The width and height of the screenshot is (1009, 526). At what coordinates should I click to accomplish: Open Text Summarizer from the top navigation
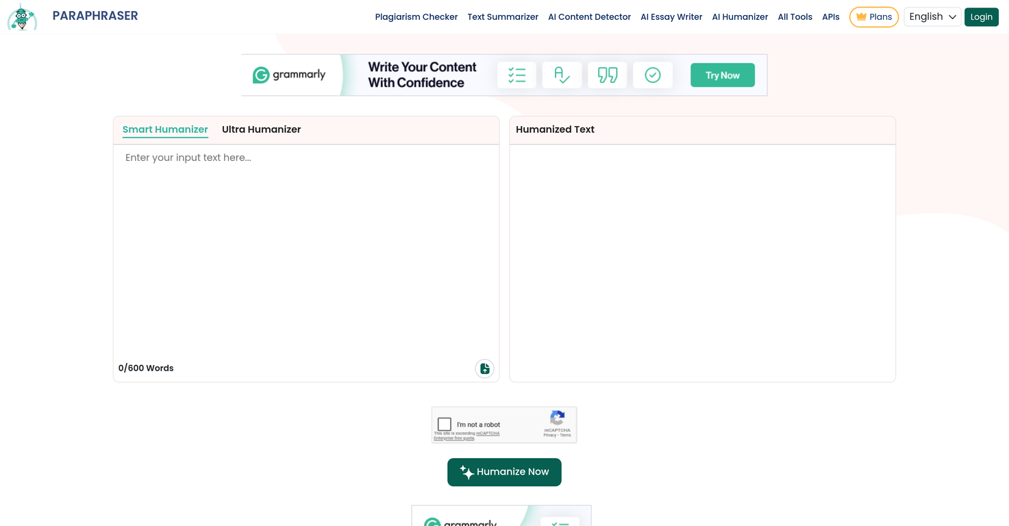coord(503,17)
